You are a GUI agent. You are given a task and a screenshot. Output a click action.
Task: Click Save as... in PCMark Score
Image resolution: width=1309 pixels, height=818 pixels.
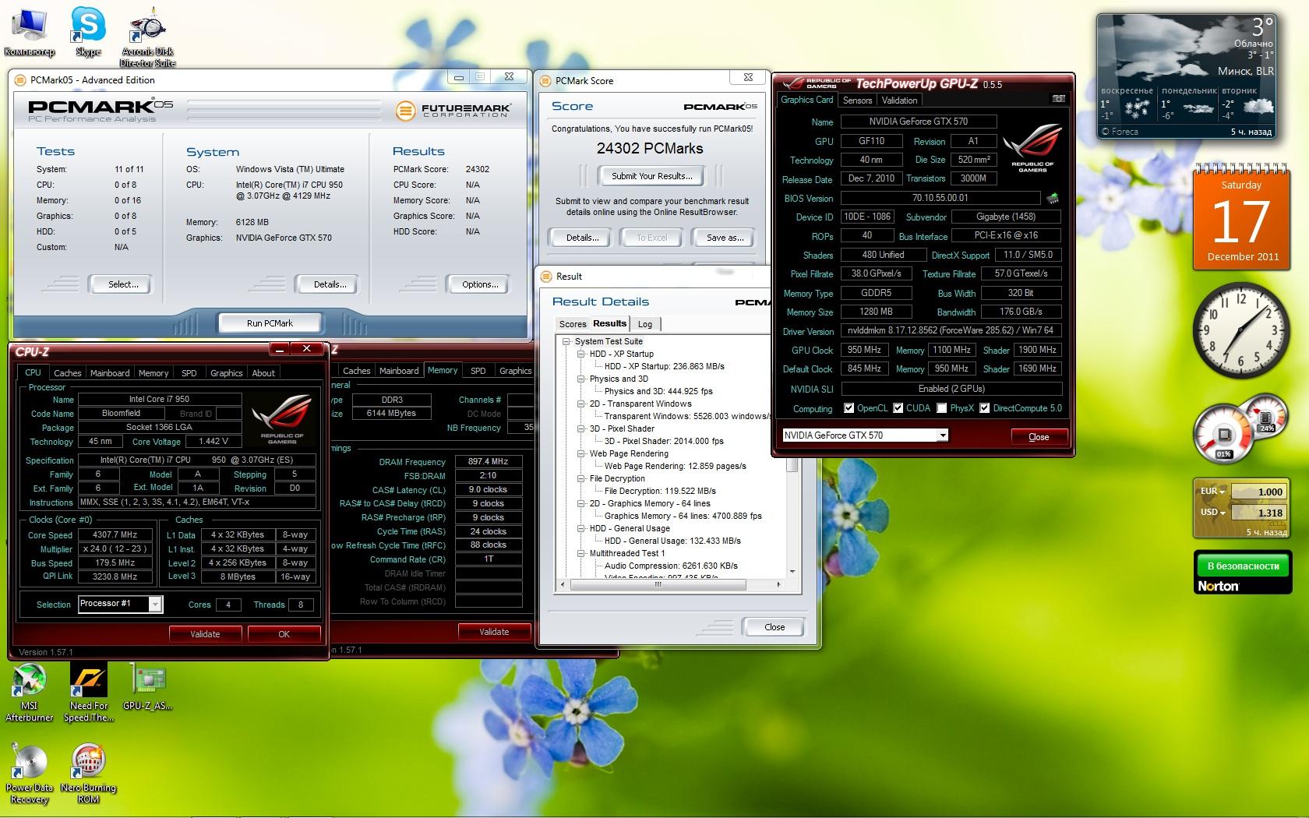coord(725,238)
